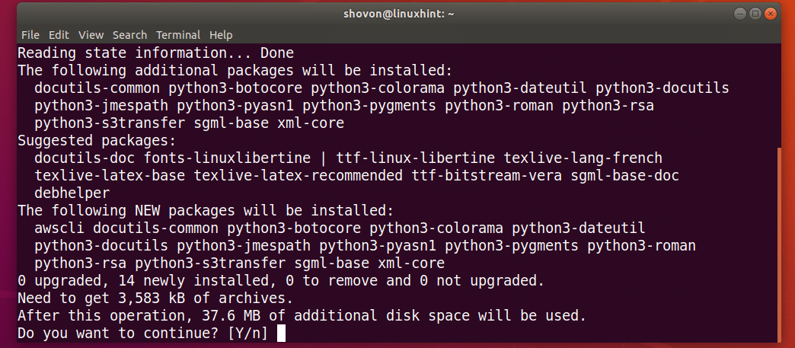Open the File menu
This screenshot has height=348, width=795.
[30, 35]
